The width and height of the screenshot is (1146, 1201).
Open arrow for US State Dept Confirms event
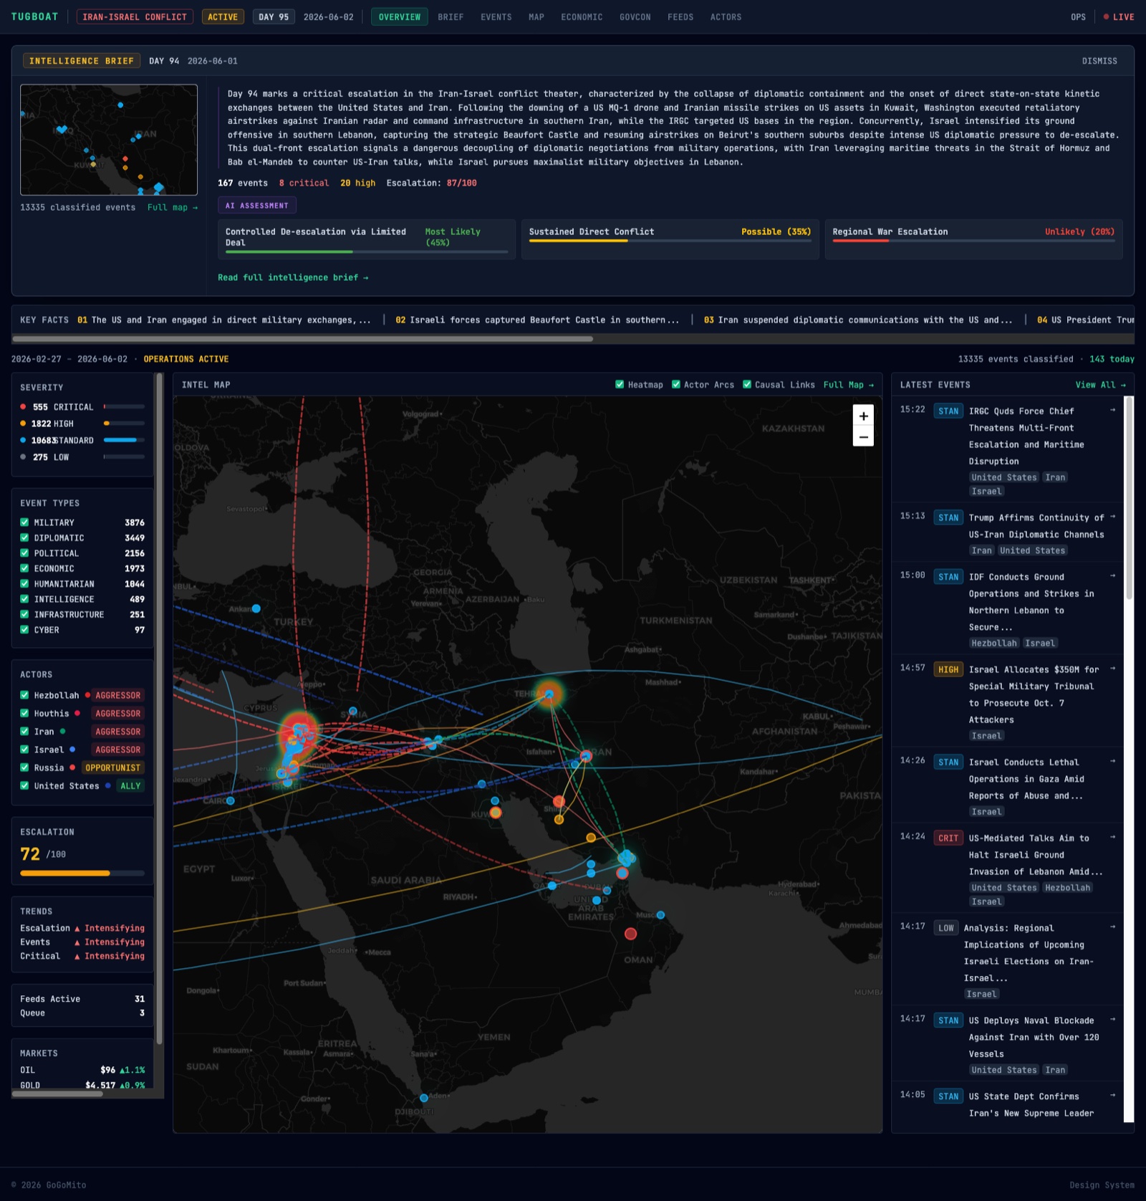coord(1113,1096)
